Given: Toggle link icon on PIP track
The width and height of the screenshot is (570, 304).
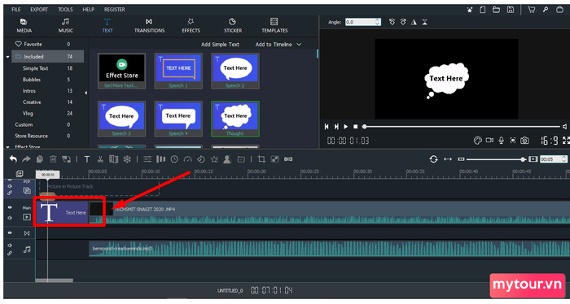Looking at the screenshot, I should pyautogui.click(x=10, y=193).
